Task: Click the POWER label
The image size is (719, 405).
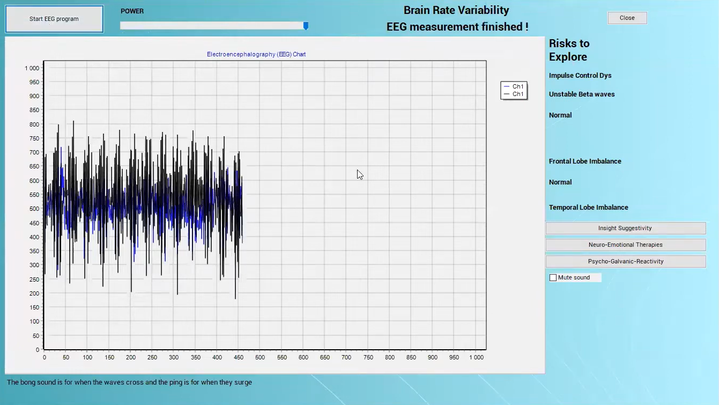Action: pyautogui.click(x=132, y=11)
